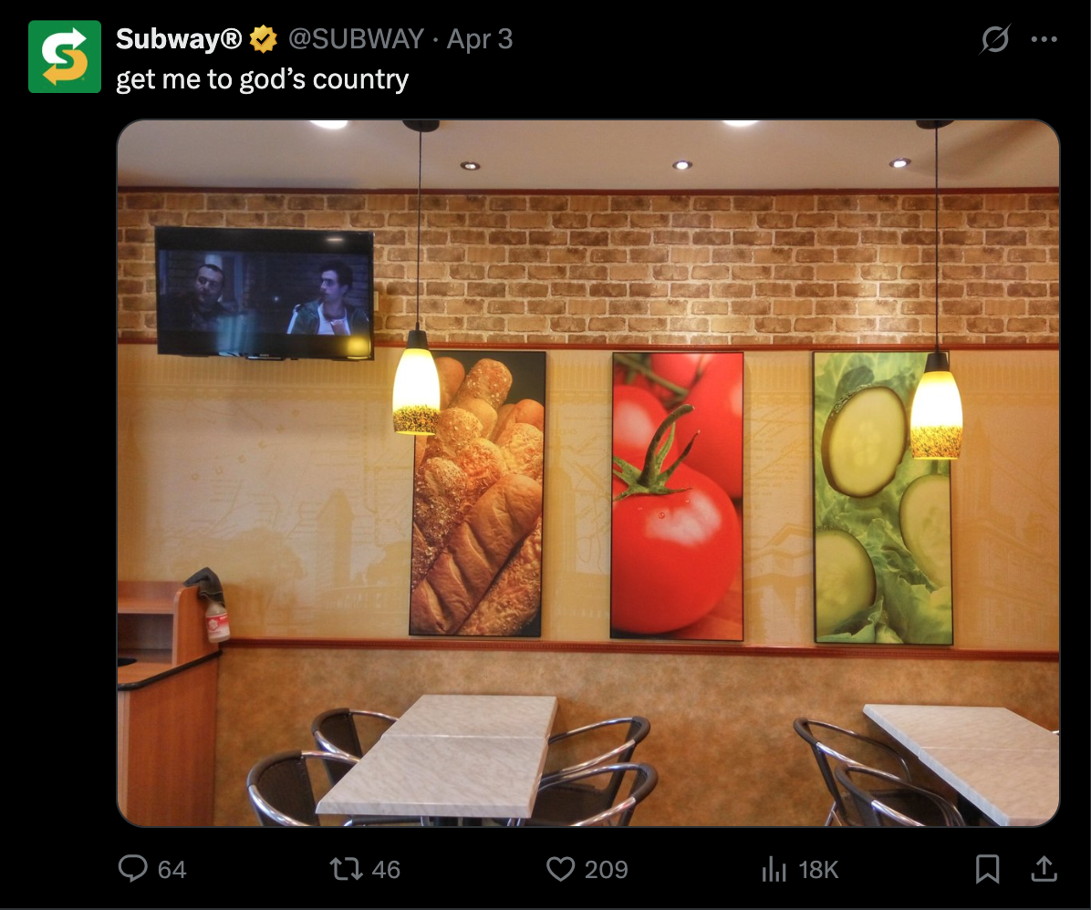
Task: Open the Apr 3 timestamp link
Action: (480, 39)
